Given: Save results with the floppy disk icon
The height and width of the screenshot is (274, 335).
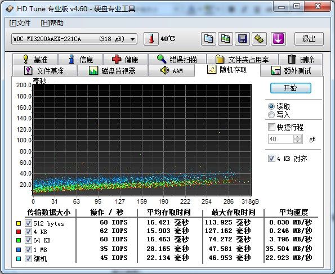Looking at the screenshot, I should (x=242, y=39).
